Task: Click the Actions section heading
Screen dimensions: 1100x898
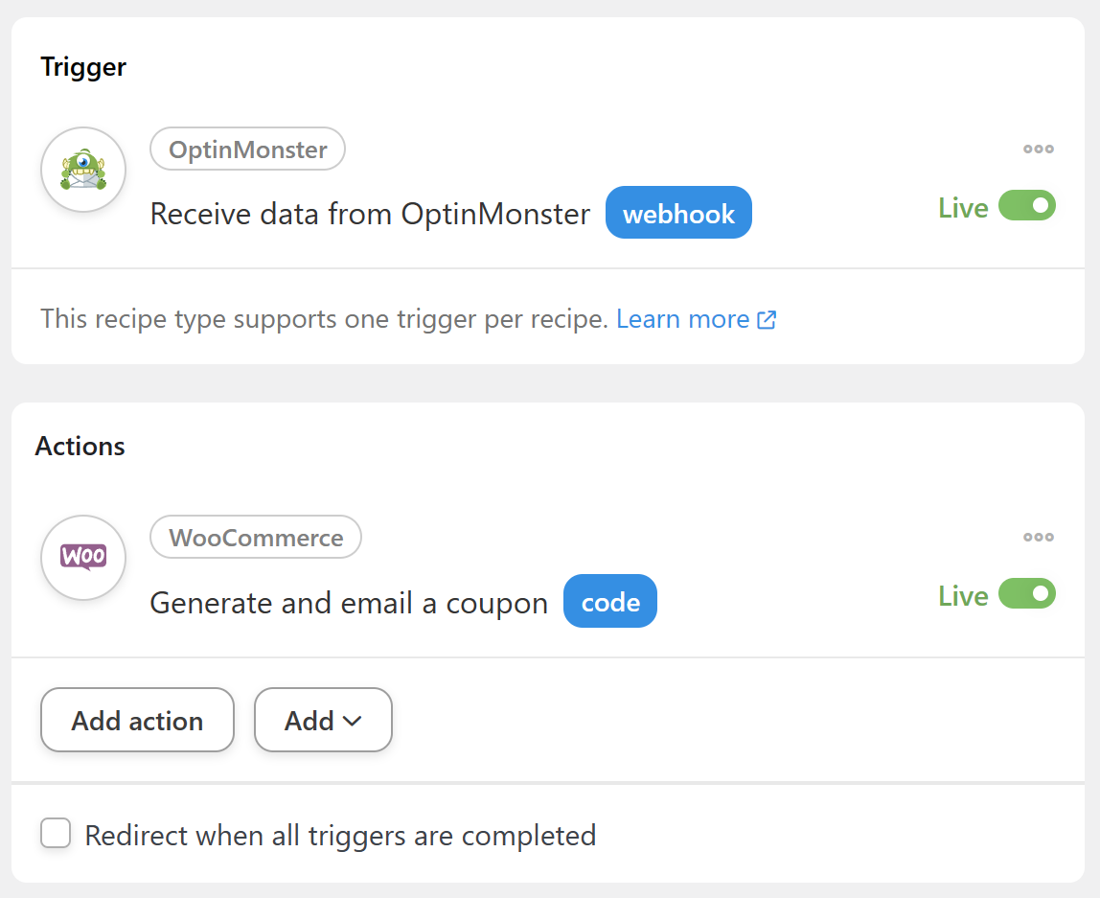Action: pos(80,447)
